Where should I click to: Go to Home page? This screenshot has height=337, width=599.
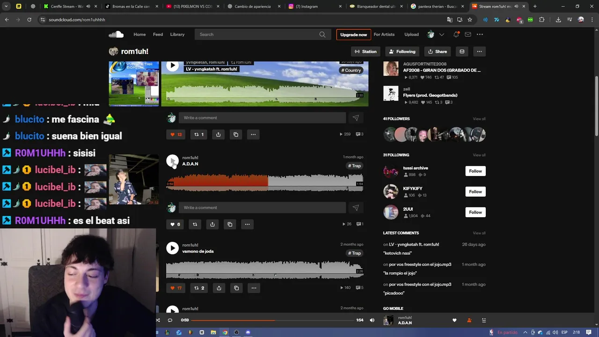point(139,34)
